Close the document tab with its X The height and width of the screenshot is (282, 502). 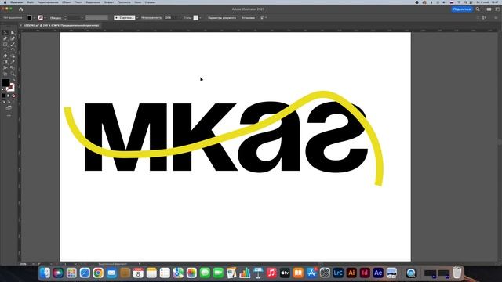[21, 25]
